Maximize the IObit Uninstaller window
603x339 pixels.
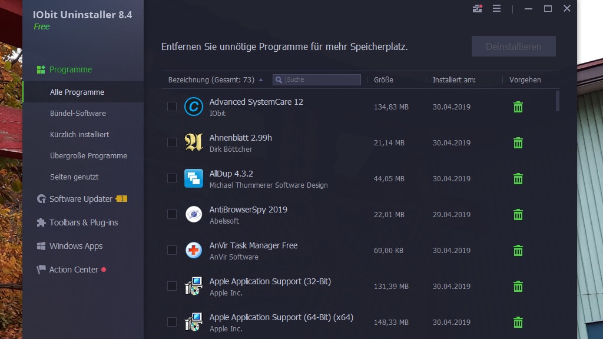(x=548, y=8)
